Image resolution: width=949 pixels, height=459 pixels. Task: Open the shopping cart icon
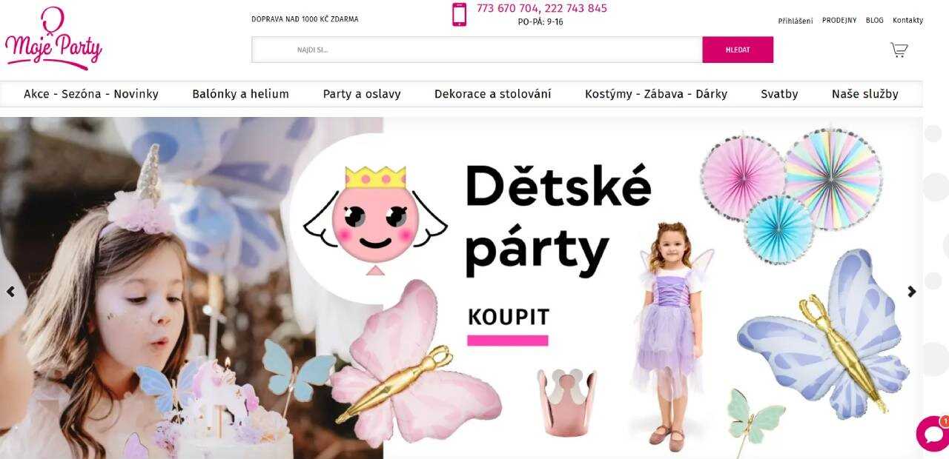point(899,50)
